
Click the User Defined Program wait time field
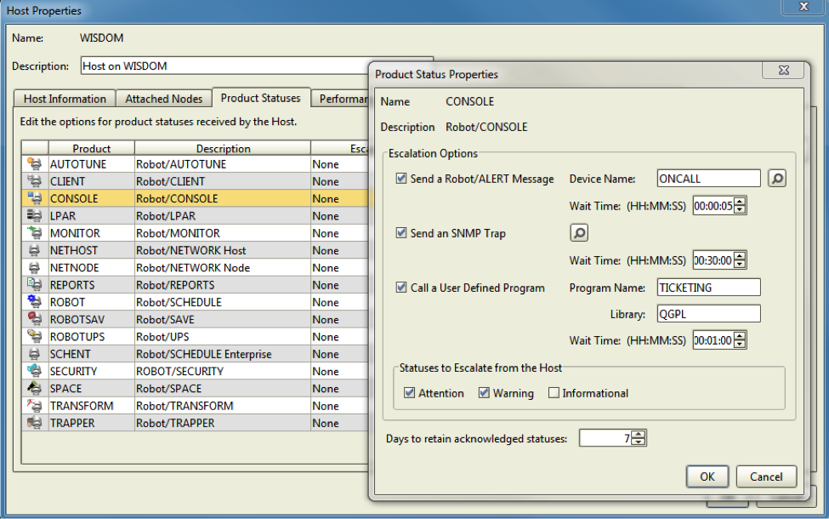[x=713, y=340]
